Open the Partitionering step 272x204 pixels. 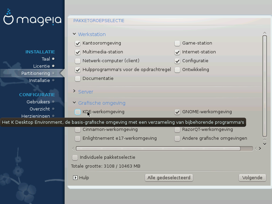click(36, 73)
